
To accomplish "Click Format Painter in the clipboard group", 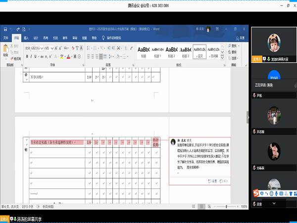I will (x=16, y=58).
